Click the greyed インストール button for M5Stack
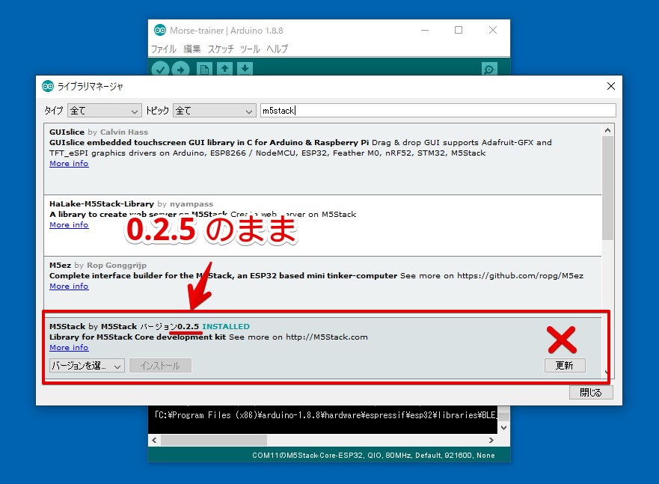Viewport: 659px width, 484px height. click(x=161, y=366)
